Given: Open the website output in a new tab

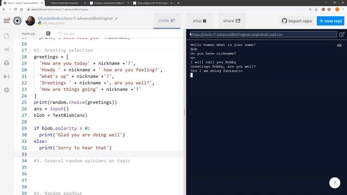Looking at the screenshot, I should [x=342, y=35].
